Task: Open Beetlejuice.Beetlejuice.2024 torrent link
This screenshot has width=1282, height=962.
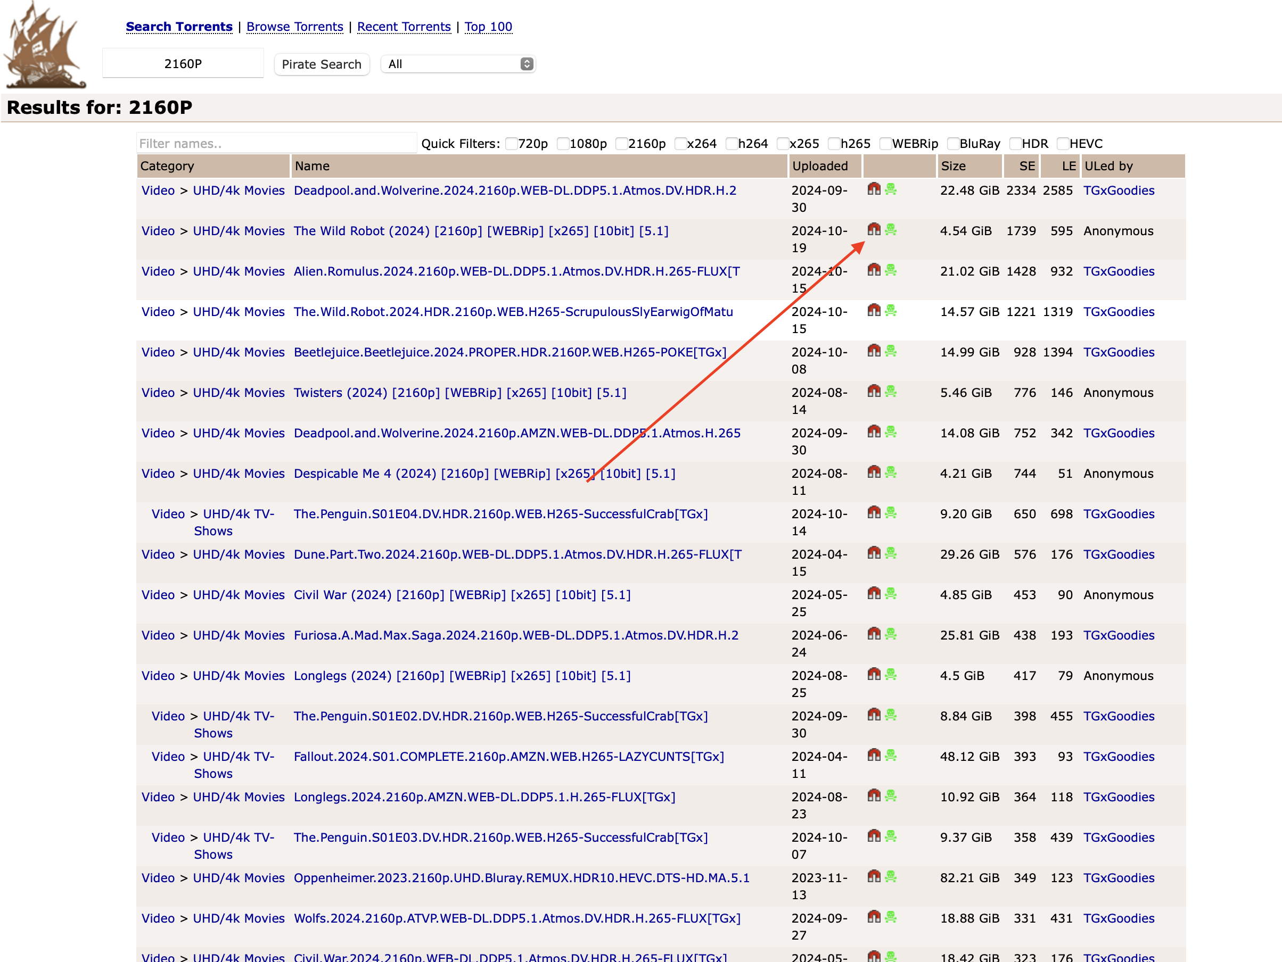Action: (x=510, y=352)
